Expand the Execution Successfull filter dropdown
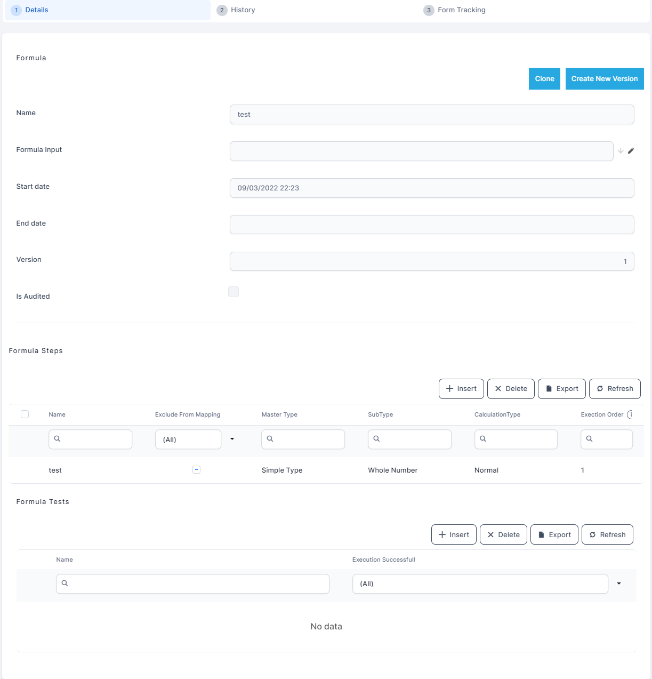The width and height of the screenshot is (652, 679). click(619, 584)
